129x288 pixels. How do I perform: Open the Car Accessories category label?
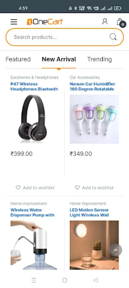[x=85, y=77]
